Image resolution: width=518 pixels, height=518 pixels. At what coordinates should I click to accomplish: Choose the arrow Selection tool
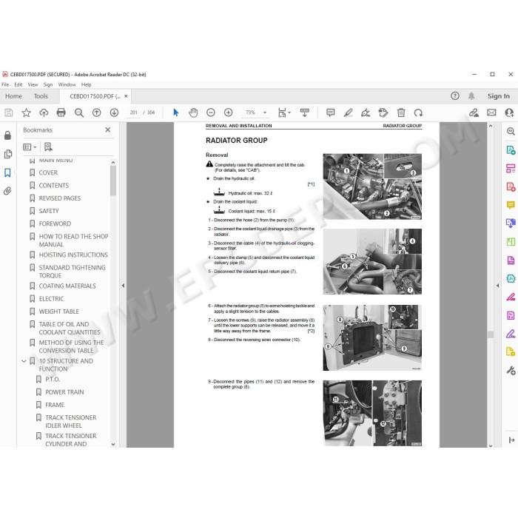coord(176,112)
